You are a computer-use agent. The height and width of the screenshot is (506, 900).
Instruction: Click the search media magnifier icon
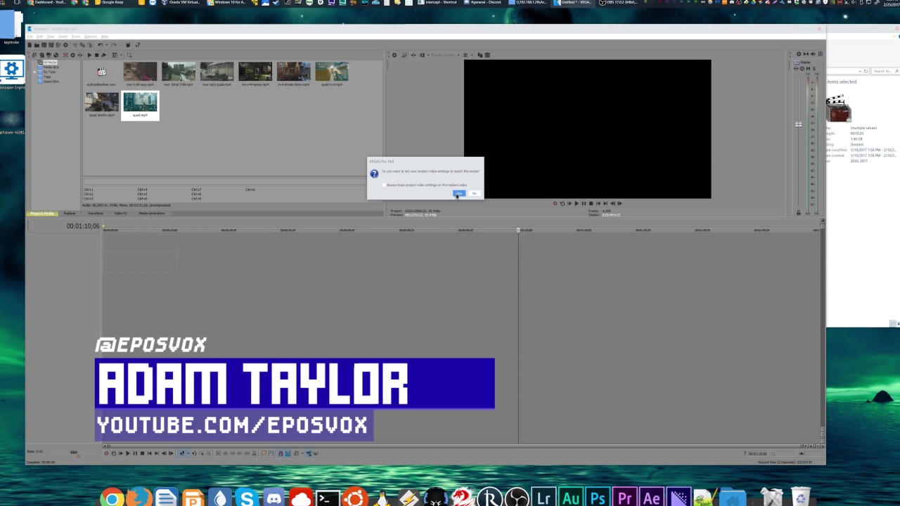coord(129,55)
